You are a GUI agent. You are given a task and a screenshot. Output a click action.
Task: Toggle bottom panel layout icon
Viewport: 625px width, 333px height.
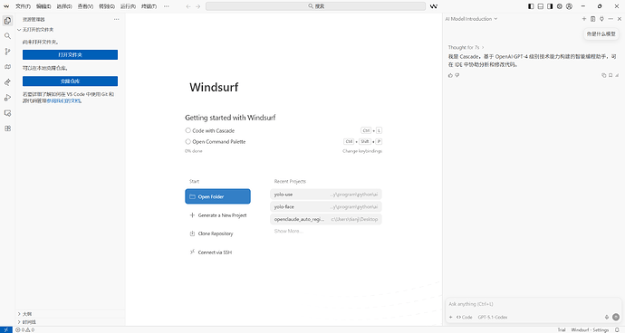point(541,6)
